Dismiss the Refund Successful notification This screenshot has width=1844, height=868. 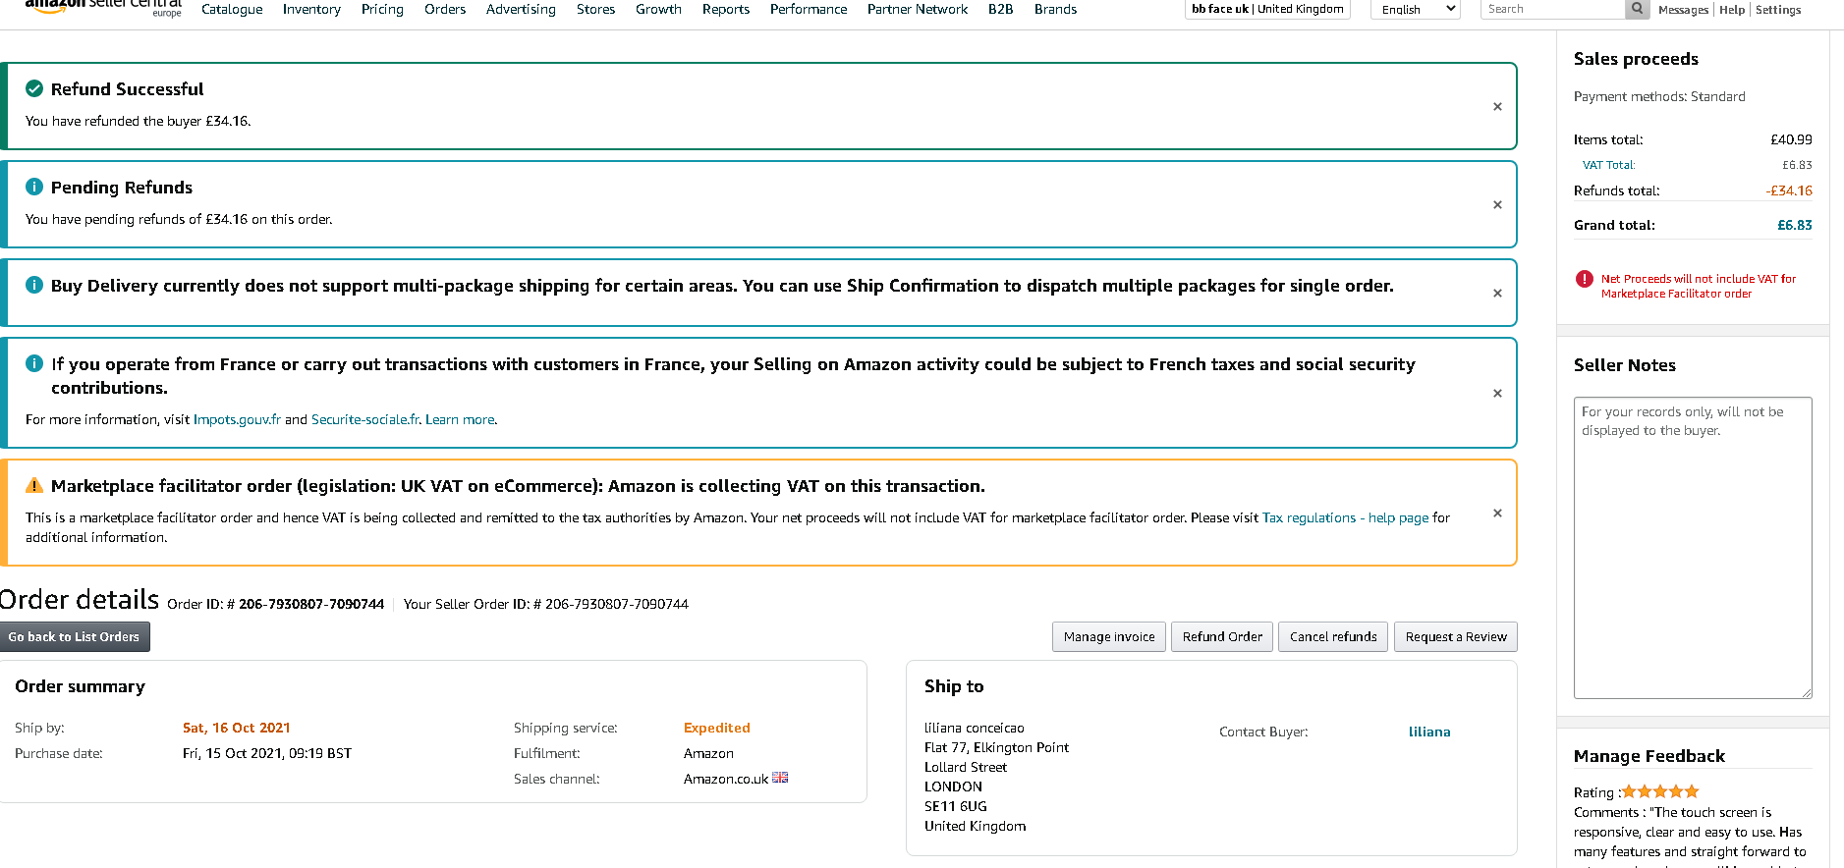[1497, 107]
